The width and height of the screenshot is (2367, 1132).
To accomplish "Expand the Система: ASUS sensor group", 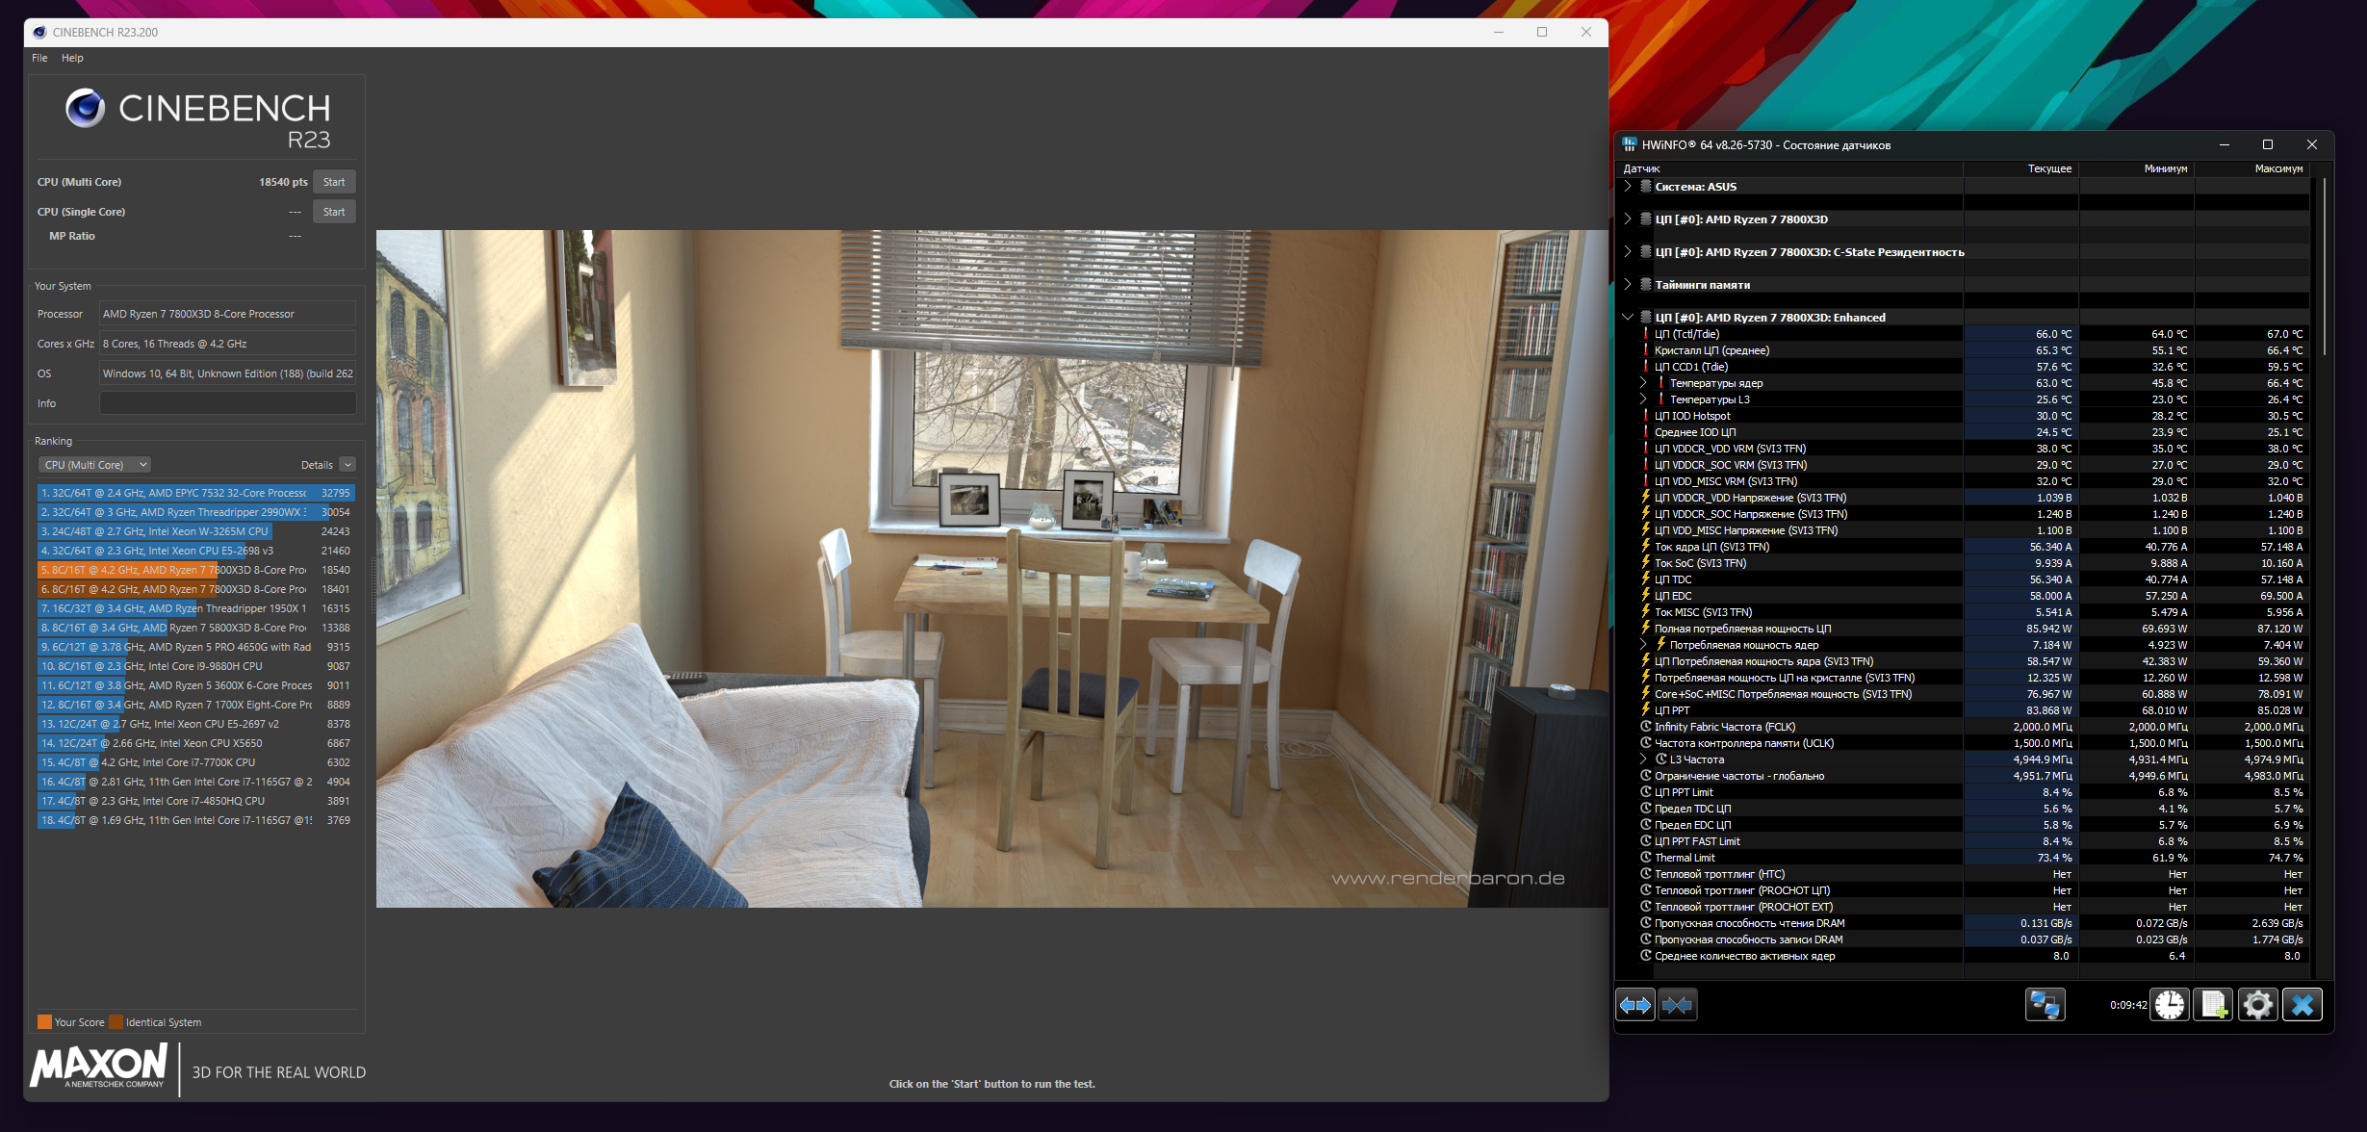I will tap(1628, 187).
